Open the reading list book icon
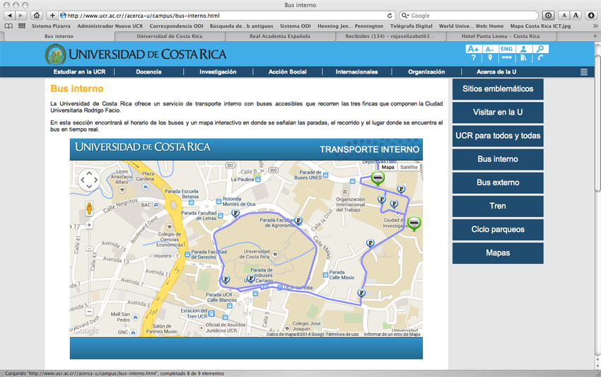 tap(8, 26)
